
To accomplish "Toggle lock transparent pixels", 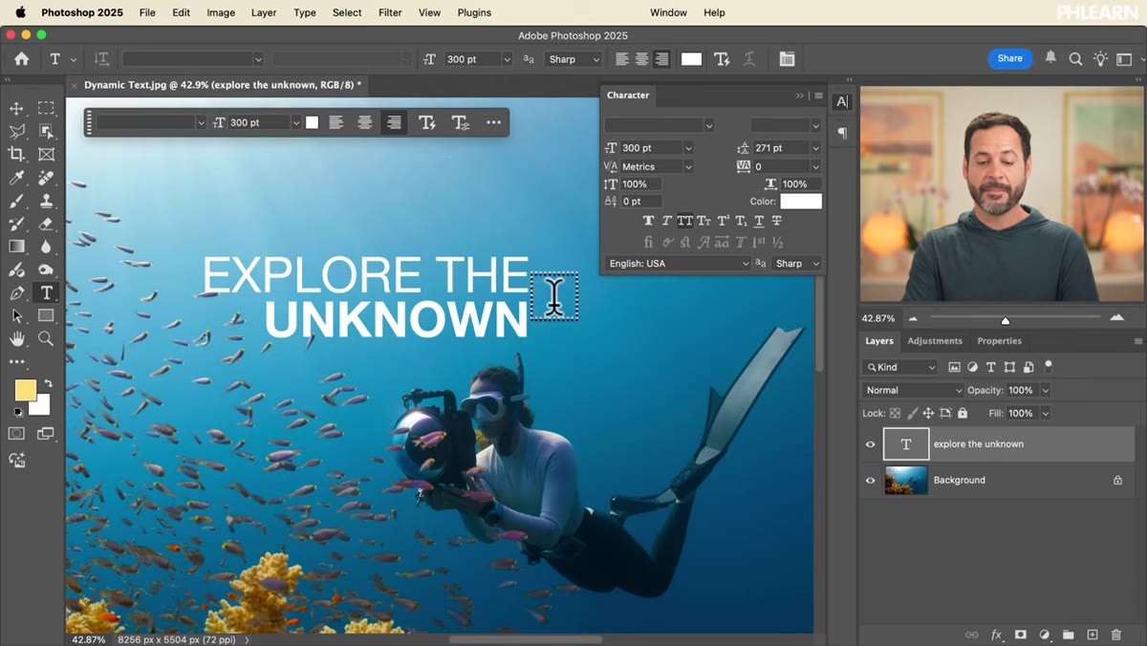I will pos(896,414).
